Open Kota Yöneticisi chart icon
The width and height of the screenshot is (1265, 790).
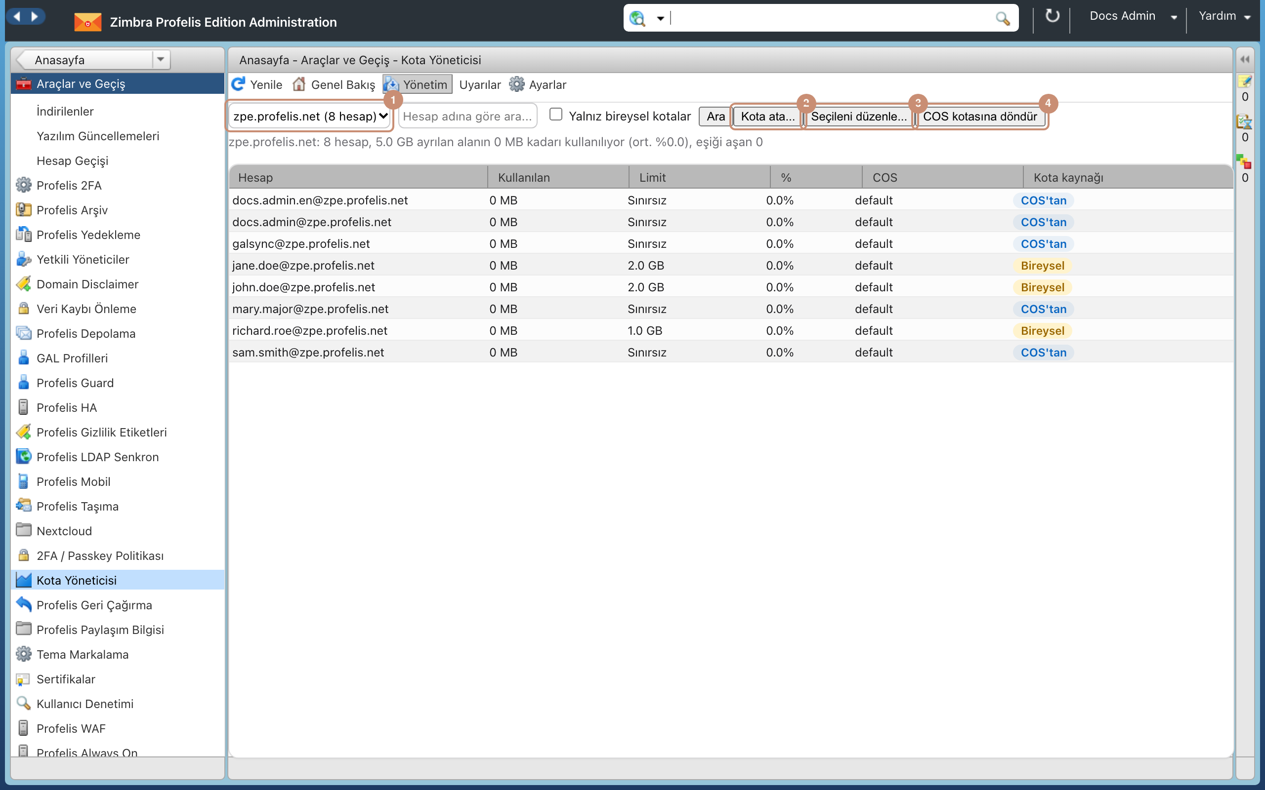24,580
